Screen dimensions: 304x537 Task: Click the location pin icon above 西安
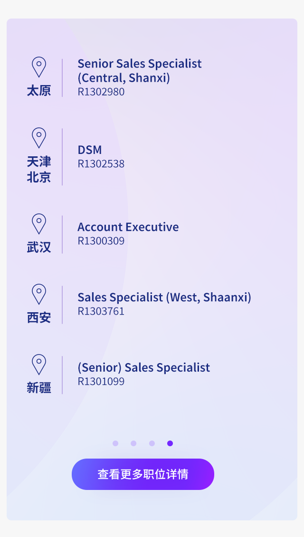38,294
